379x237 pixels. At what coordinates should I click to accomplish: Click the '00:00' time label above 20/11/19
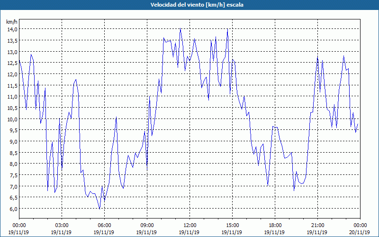tap(360, 226)
